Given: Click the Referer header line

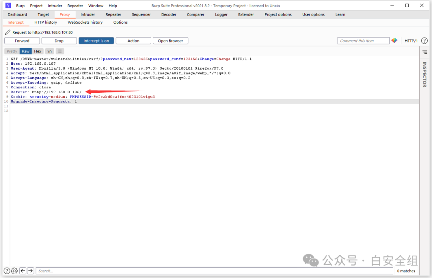Looking at the screenshot, I should click(46, 92).
